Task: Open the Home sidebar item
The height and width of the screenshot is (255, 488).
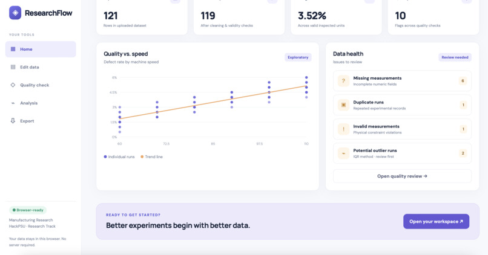Action: point(41,49)
